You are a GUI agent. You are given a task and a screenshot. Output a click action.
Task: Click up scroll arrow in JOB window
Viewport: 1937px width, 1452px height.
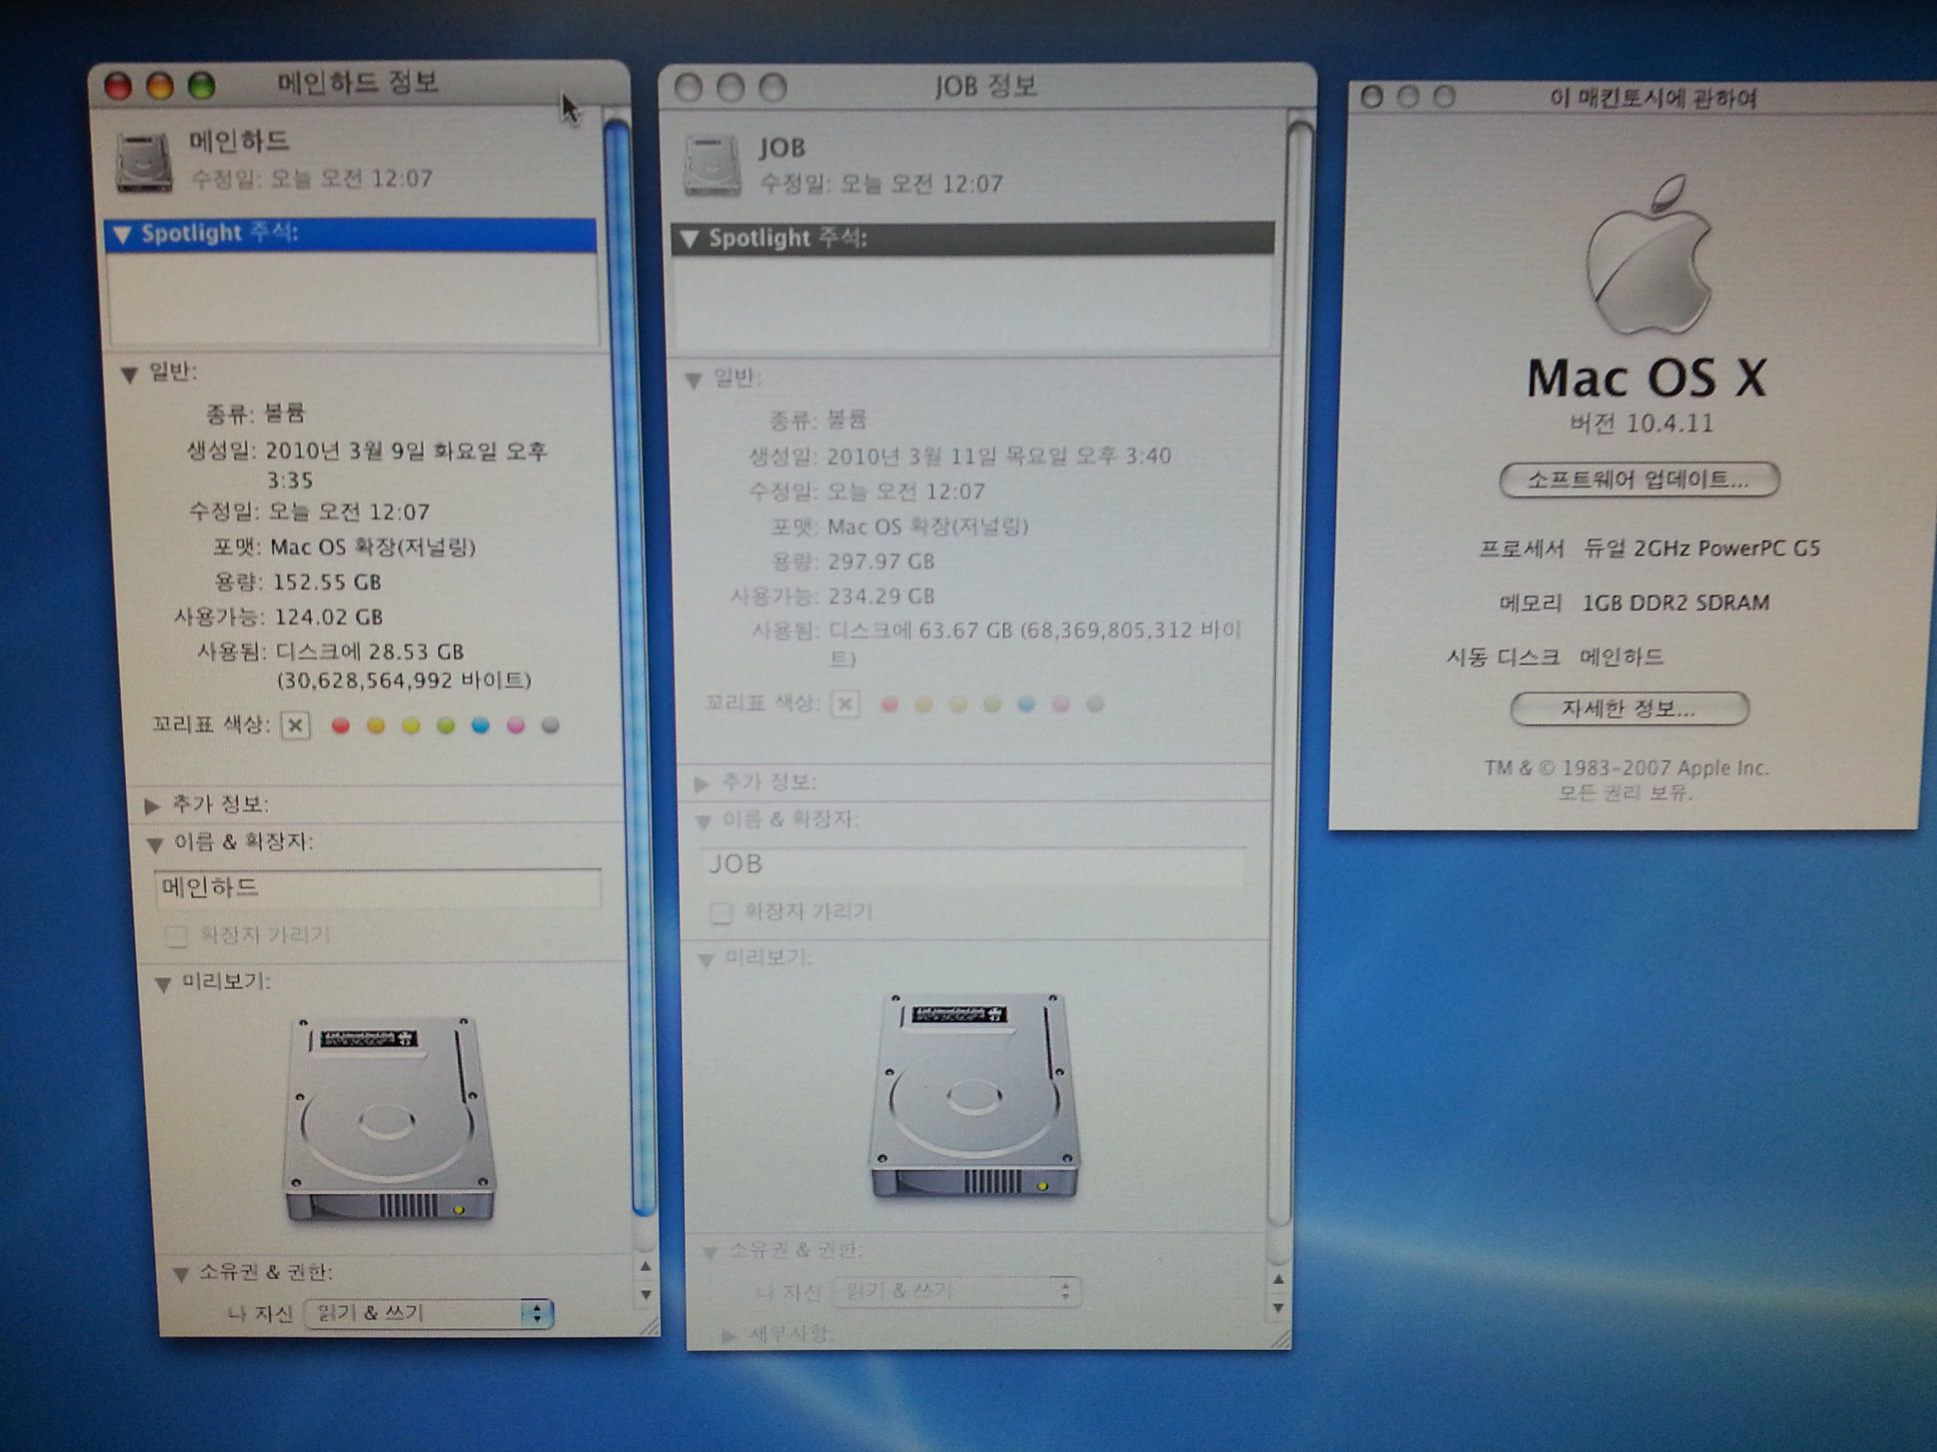(1278, 1280)
